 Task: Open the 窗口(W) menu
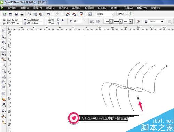pyautogui.click(x=142, y=8)
